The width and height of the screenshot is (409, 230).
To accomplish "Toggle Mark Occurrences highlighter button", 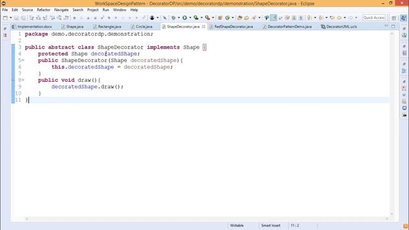I will 274,18.
